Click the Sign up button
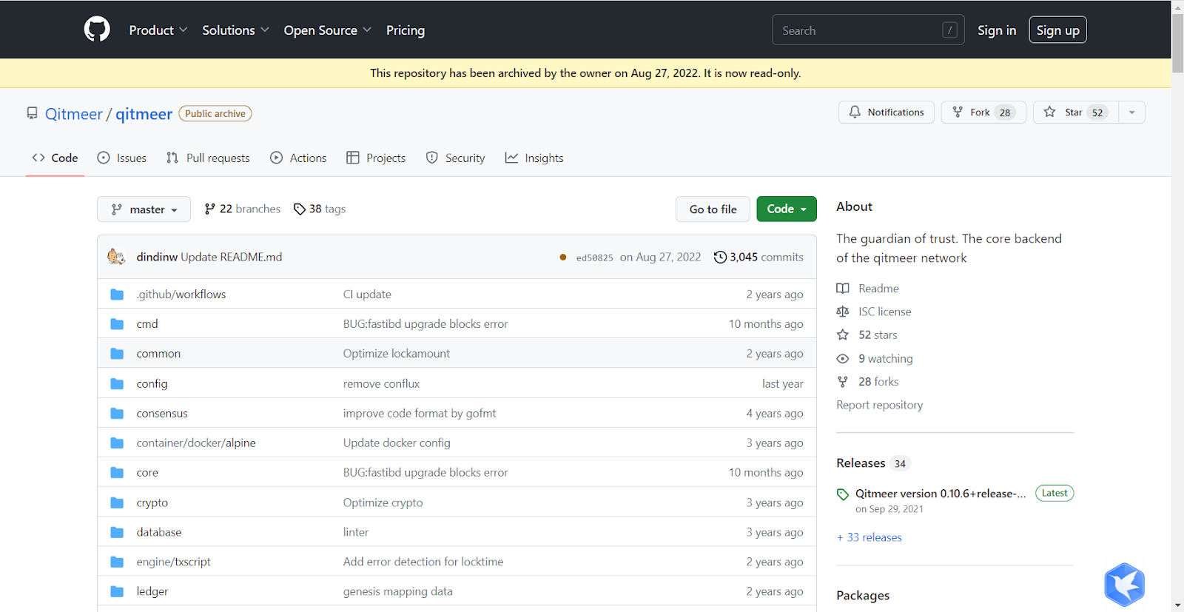The width and height of the screenshot is (1184, 612). (x=1057, y=30)
